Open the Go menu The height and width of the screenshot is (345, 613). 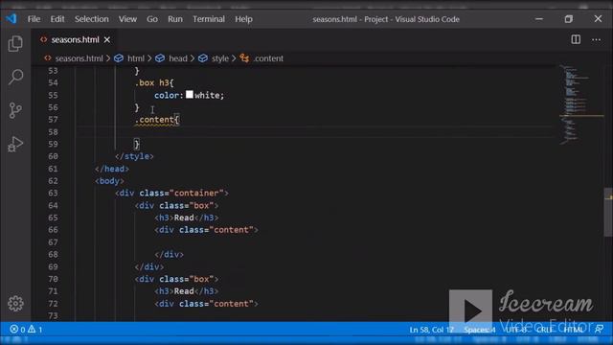click(x=152, y=19)
